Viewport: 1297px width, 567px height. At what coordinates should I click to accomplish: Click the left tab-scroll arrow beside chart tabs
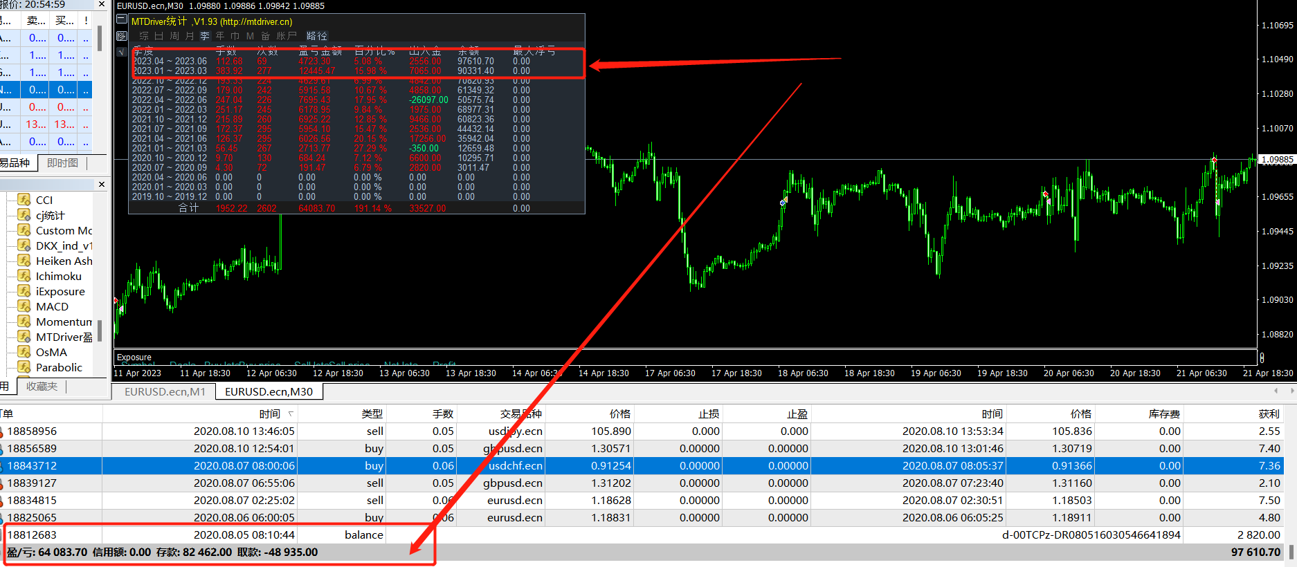1276,391
